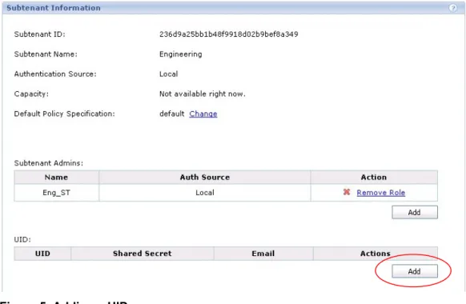Click the Capacity: label
Screen dimensions: 466x304
[x=31, y=94]
